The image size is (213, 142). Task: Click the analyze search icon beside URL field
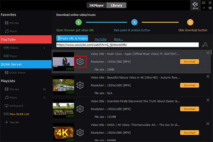click(x=204, y=45)
